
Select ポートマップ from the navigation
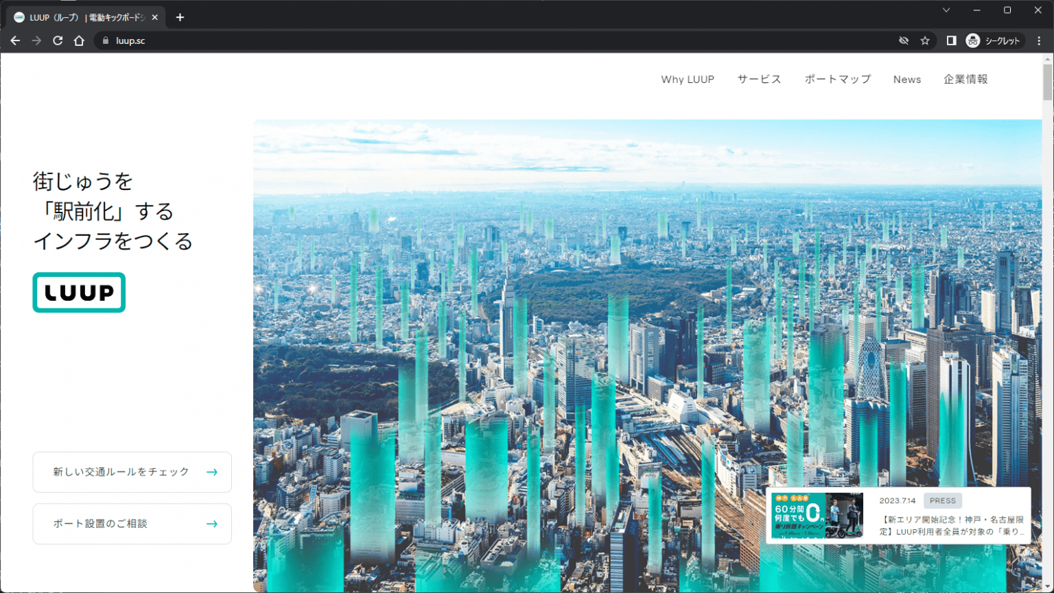point(837,79)
